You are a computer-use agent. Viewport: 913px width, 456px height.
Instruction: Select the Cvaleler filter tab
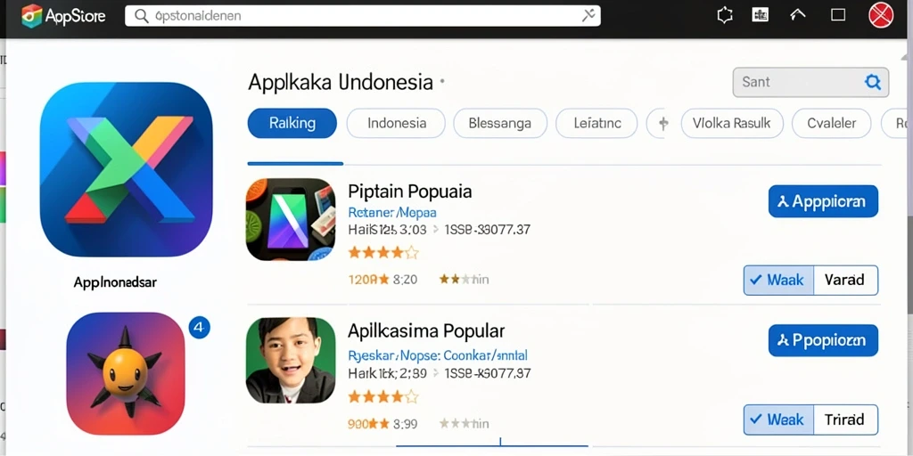point(832,123)
